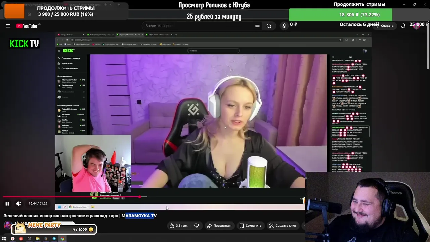The image size is (430, 242).
Task: Like the video, 3,8 тыс. button
Action: click(x=179, y=226)
